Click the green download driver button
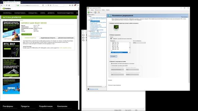The height and width of the screenshot is (111, 198). coord(27,34)
